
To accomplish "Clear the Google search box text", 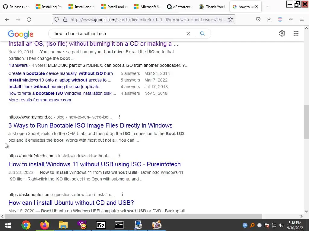I will point(188,34).
